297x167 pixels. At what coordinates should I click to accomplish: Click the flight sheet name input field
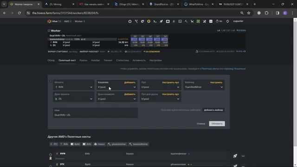(x=95, y=113)
